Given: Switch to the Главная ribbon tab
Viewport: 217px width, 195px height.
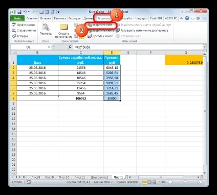Looking at the screenshot, I should (32, 18).
